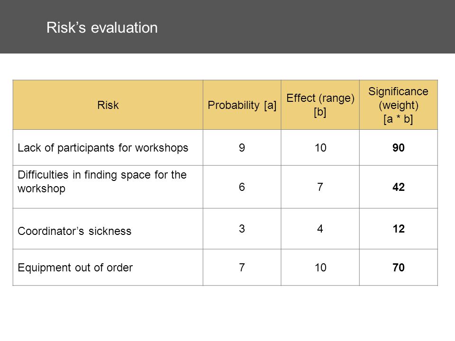Click probability value 7 for equipment row
Image resolution: width=455 pixels, height=341 pixels.
[242, 267]
